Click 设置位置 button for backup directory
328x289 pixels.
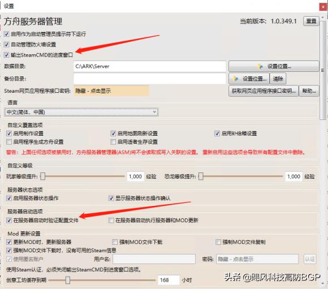[x=249, y=79]
